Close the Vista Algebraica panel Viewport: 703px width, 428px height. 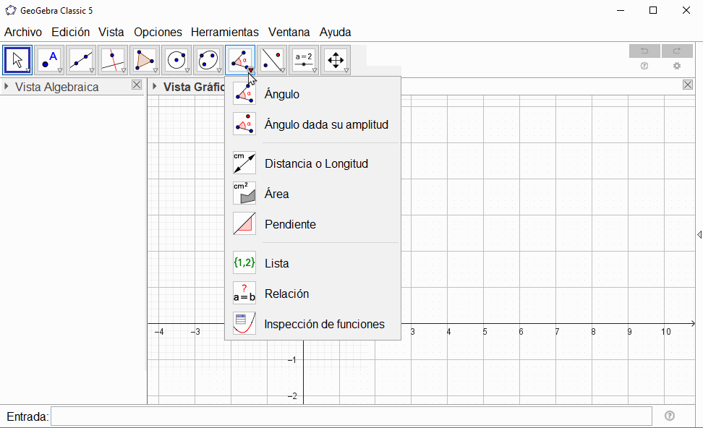pos(137,85)
